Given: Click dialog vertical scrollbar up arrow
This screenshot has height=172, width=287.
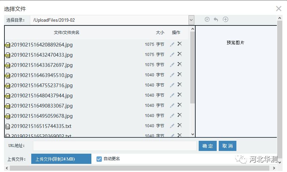Looking at the screenshot, I should [x=280, y=18].
